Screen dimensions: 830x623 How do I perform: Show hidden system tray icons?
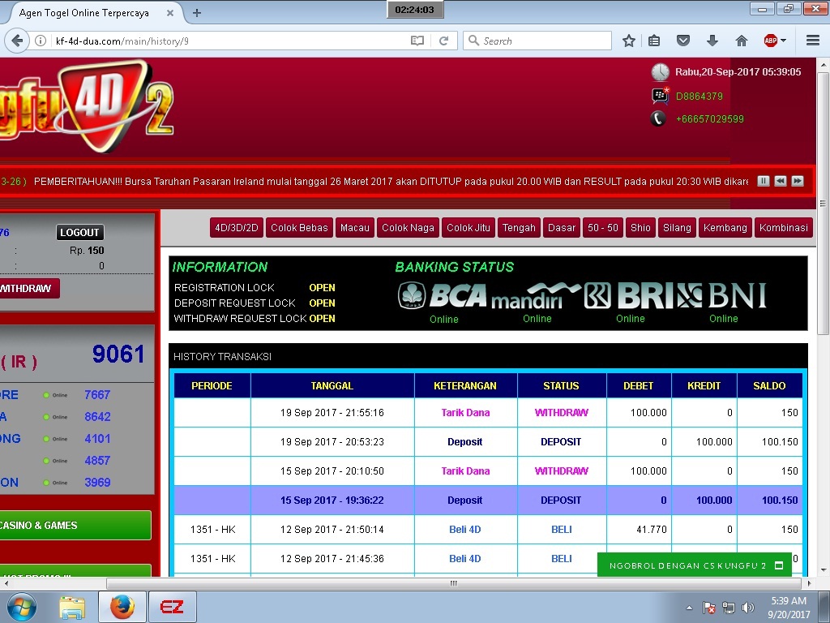pos(689,608)
